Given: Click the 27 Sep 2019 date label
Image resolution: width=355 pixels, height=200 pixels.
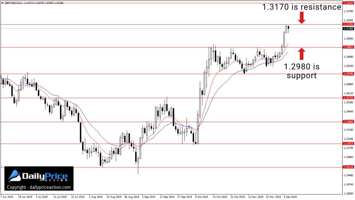Looking at the screenshot, I should 185,197.
